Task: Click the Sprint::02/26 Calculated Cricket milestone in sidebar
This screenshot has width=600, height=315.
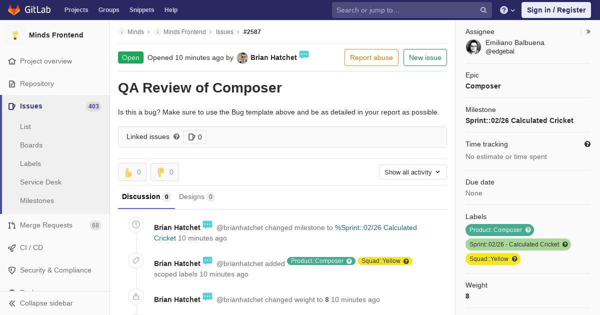Action: [x=519, y=120]
